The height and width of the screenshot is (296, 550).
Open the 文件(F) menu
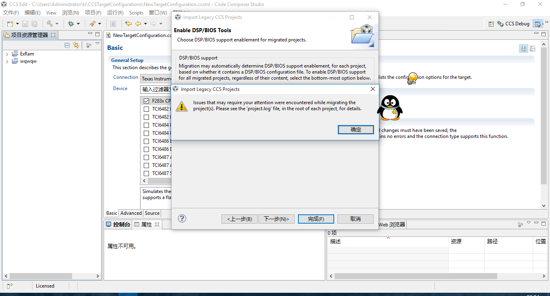[x=11, y=13]
